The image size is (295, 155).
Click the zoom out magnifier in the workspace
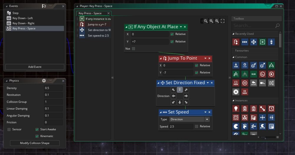point(206,21)
